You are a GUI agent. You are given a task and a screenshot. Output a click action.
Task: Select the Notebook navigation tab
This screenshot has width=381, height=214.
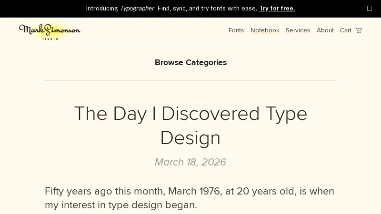click(x=265, y=30)
